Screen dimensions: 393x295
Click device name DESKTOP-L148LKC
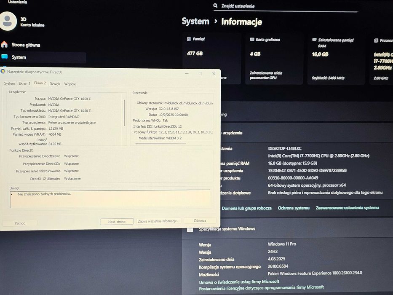pos(285,148)
